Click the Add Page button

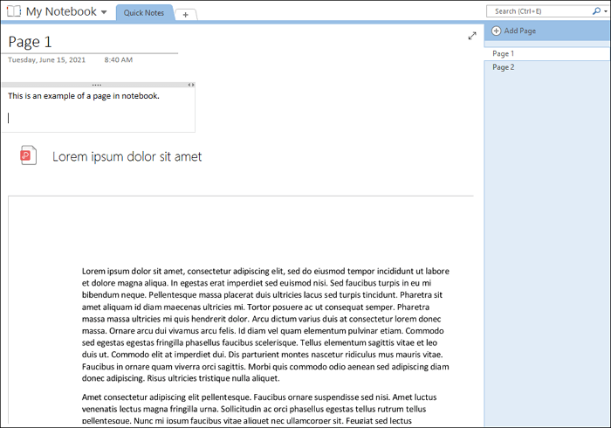(x=519, y=31)
